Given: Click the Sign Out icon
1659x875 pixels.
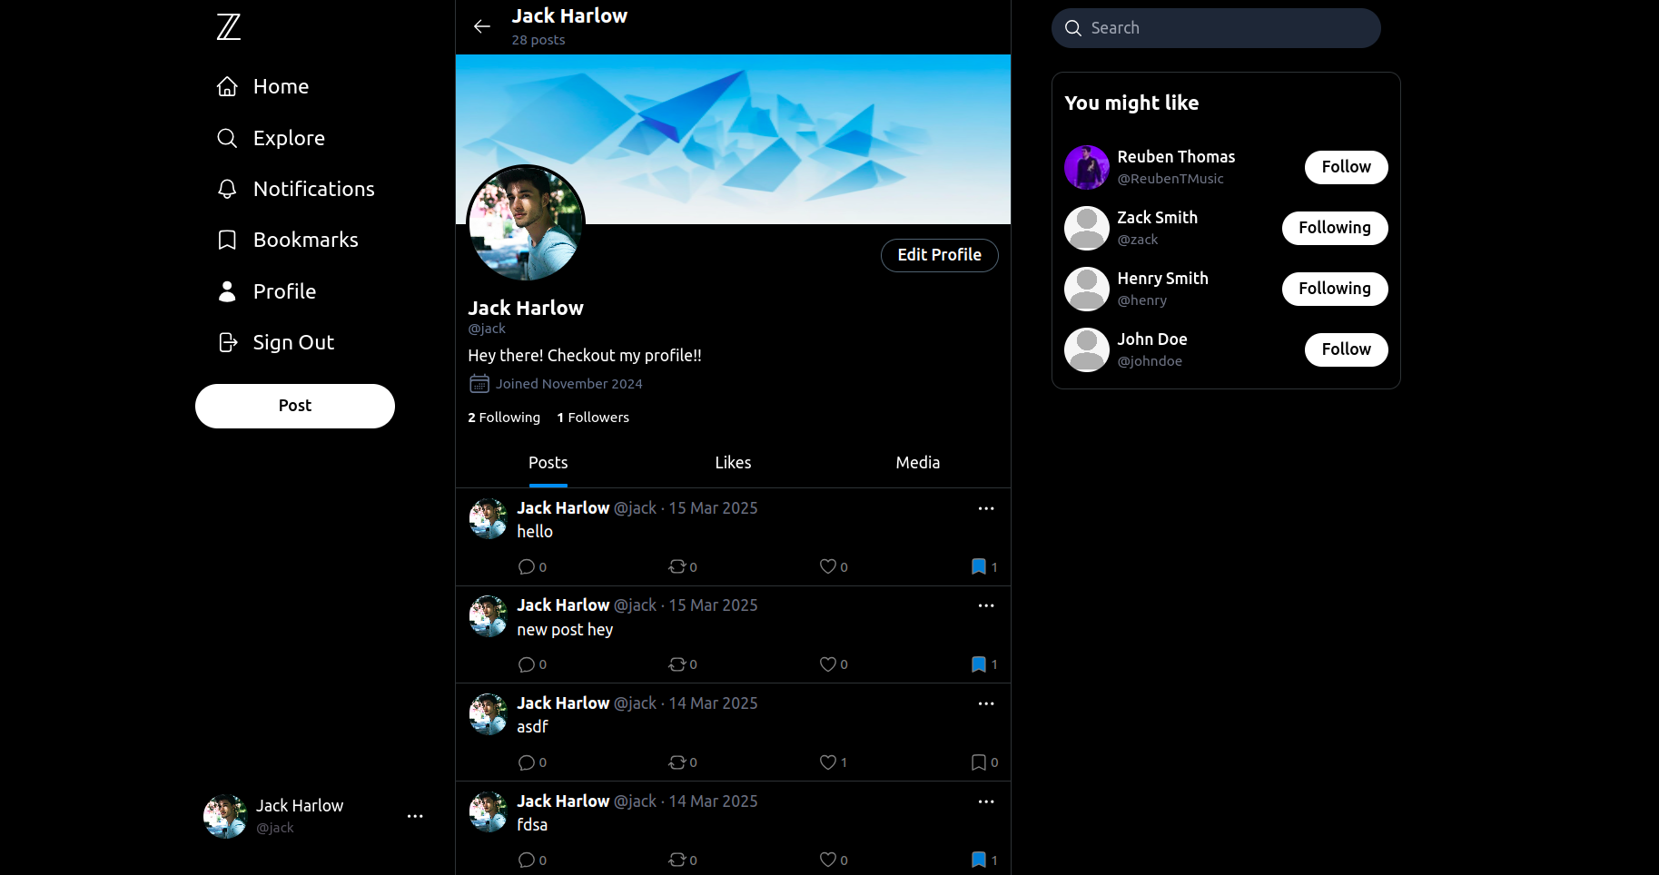Looking at the screenshot, I should tap(227, 342).
